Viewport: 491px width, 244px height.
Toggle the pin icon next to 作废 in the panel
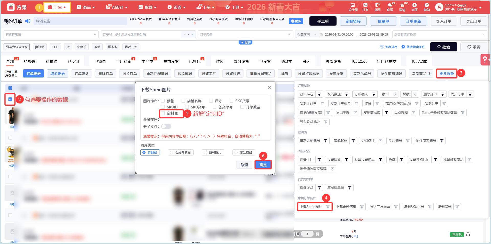coord(377,104)
